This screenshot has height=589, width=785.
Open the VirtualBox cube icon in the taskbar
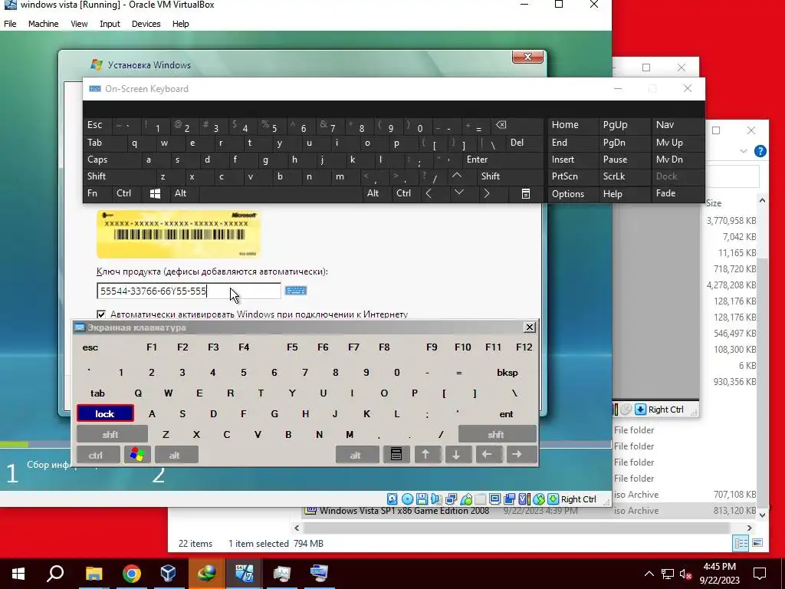click(x=168, y=574)
